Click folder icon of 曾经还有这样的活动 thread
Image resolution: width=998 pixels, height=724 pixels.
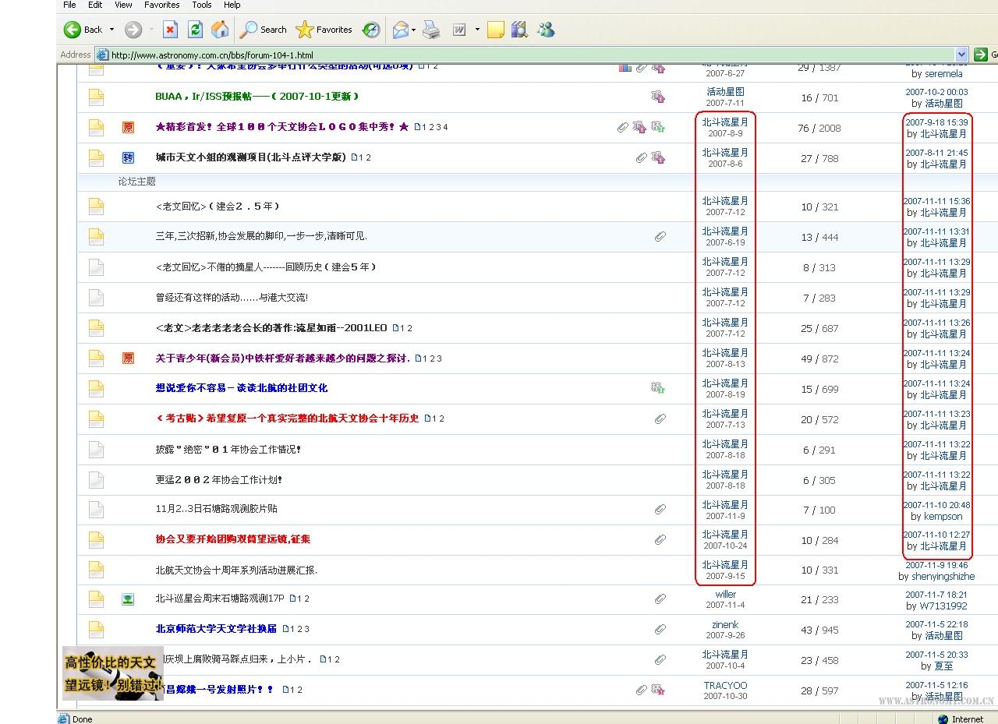[96, 297]
